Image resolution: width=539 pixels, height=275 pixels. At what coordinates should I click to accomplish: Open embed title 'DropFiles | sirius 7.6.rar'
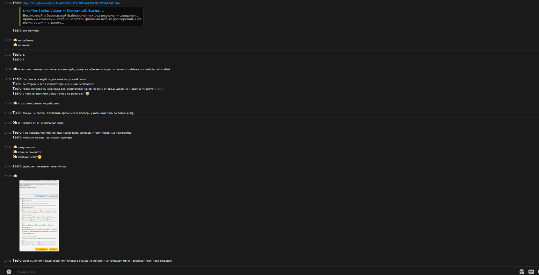[63, 11]
